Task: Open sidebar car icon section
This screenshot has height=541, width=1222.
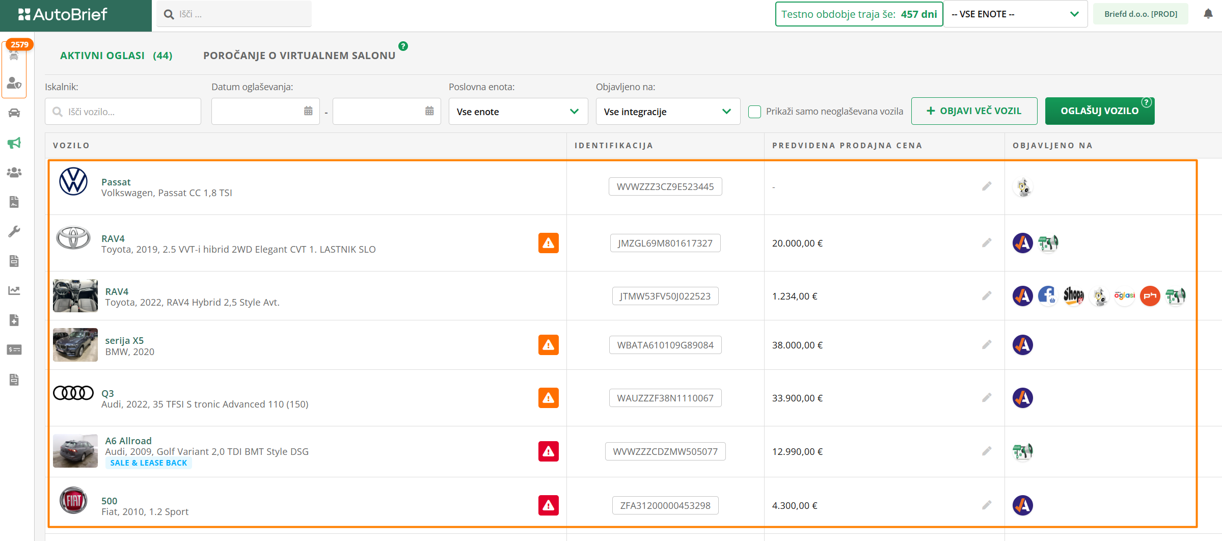Action: [14, 113]
